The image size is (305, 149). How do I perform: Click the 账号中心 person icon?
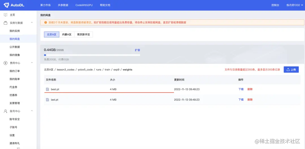click(x=5, y=111)
